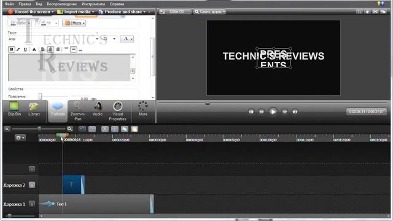Screen dimensions: 393x221
Task: Click the step forward button
Action: click(x=285, y=112)
